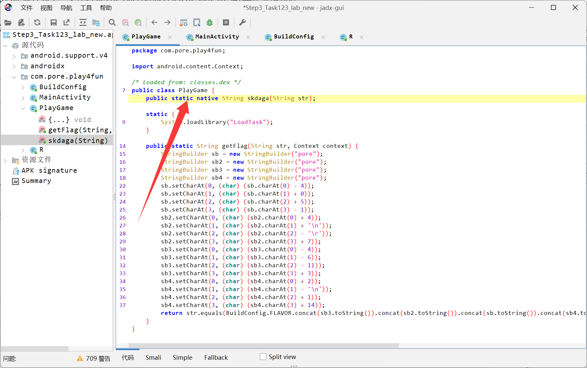Click the open file folder icon

pos(8,23)
